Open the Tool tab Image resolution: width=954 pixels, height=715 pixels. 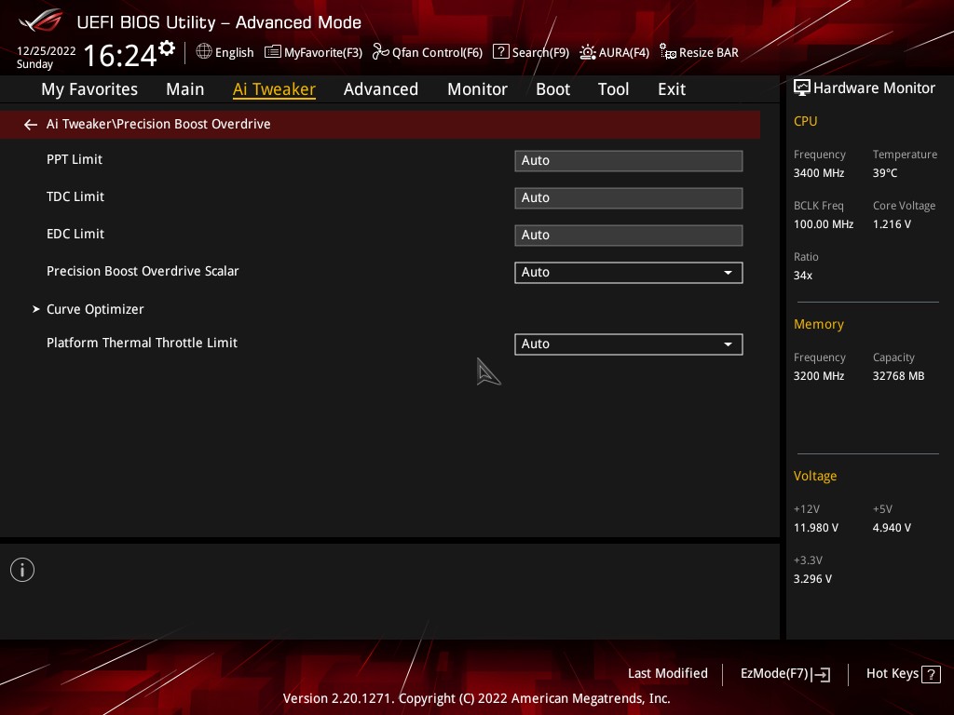613,89
